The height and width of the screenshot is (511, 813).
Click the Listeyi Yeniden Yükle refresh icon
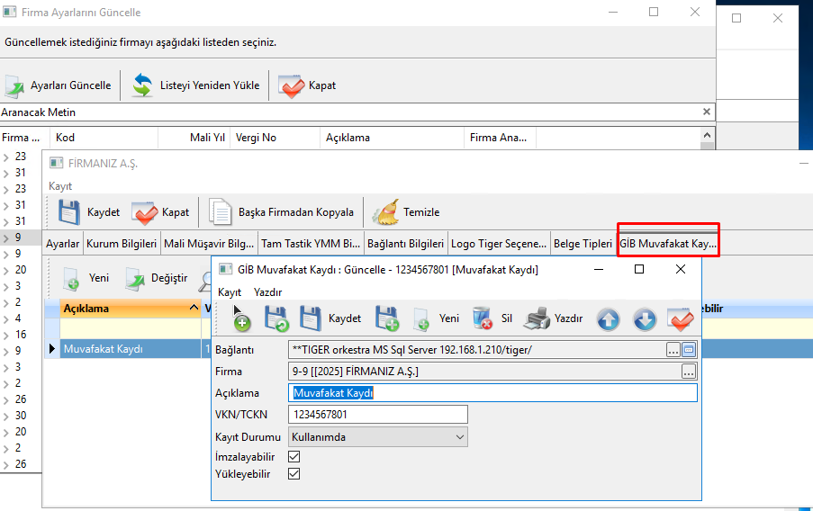(143, 85)
